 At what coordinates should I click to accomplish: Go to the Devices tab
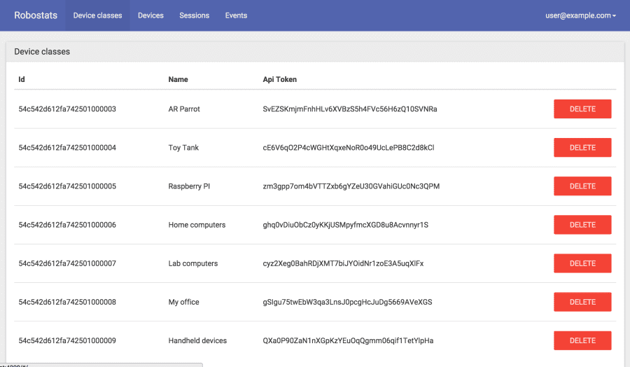tap(150, 15)
